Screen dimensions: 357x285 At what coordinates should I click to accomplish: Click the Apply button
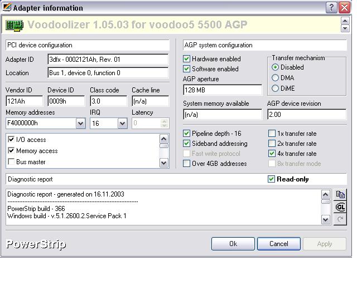pos(325,244)
